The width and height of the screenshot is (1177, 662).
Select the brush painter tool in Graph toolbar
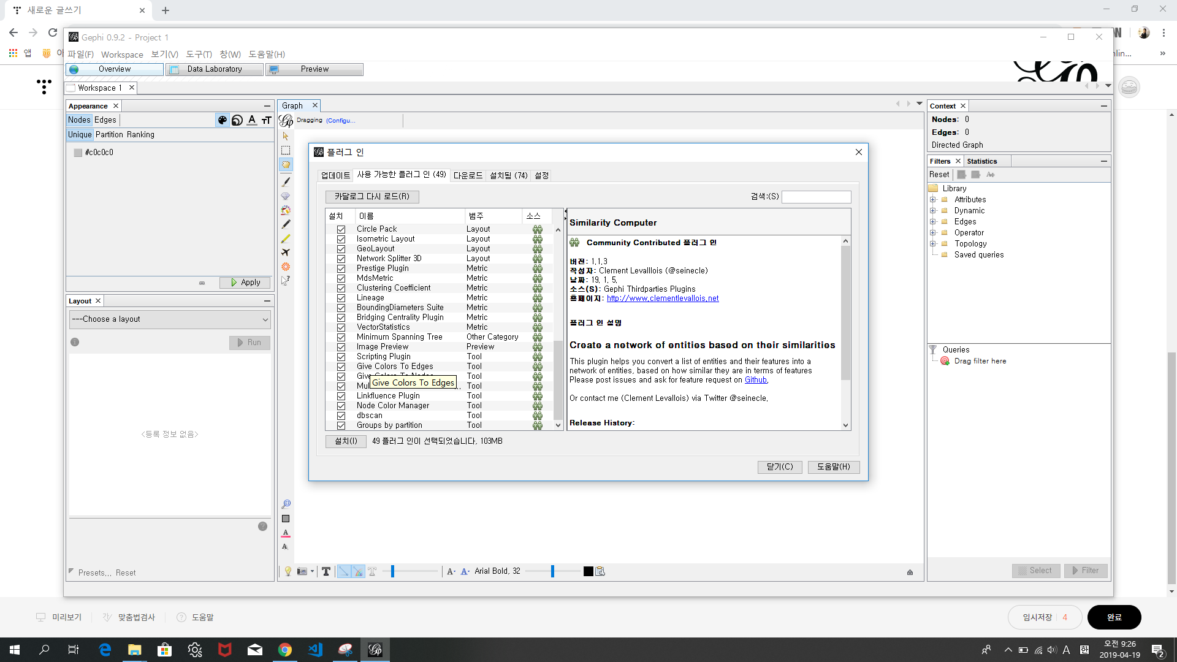[x=286, y=181]
